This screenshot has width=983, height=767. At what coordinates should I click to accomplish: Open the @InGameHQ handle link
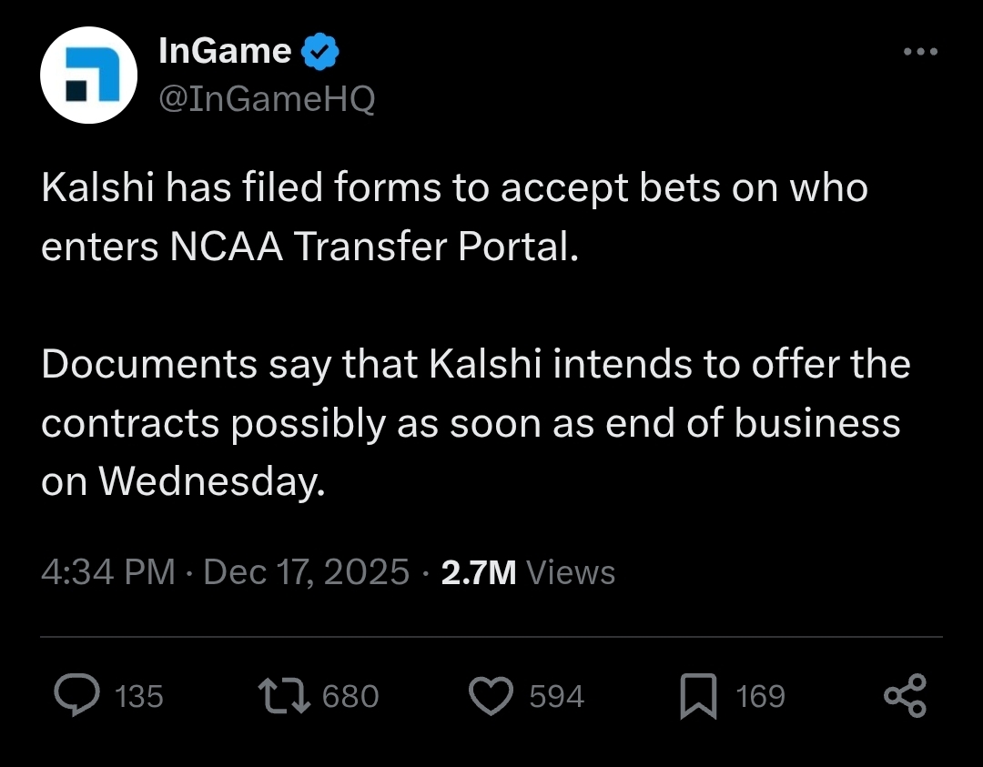266,98
